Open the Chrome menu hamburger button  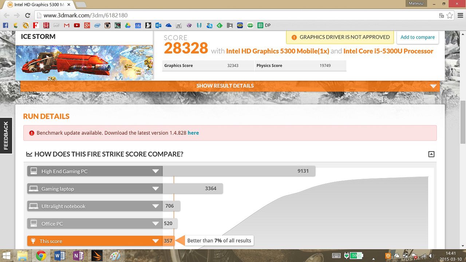(x=459, y=15)
